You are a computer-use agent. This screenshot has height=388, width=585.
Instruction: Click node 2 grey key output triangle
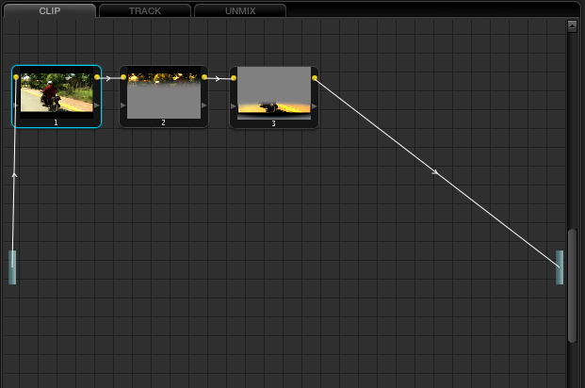204,105
